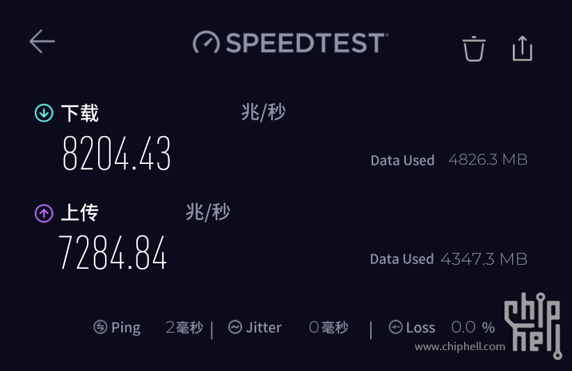Tap the Ping icon
Viewport: 572px width, 371px height.
click(x=101, y=327)
